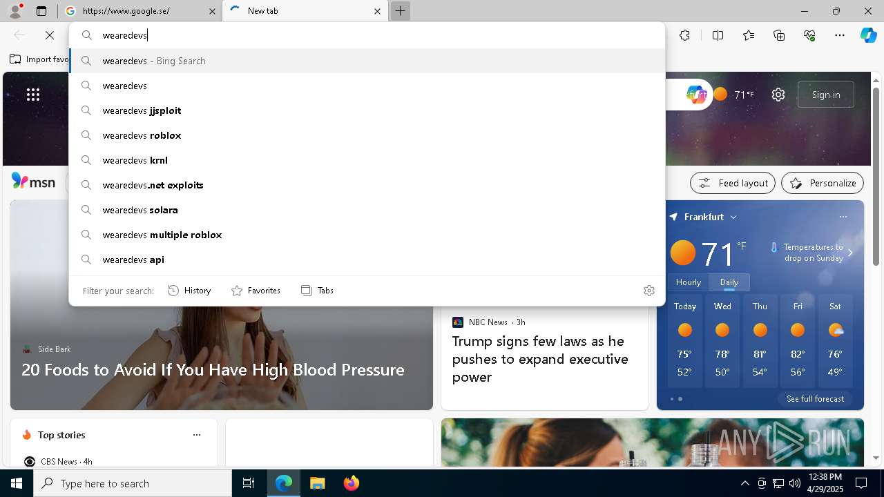884x497 pixels.
Task: Stop loading the page
Action: [50, 35]
